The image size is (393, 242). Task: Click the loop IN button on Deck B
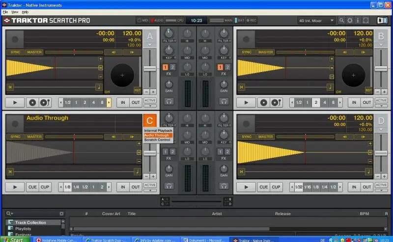(353, 102)
